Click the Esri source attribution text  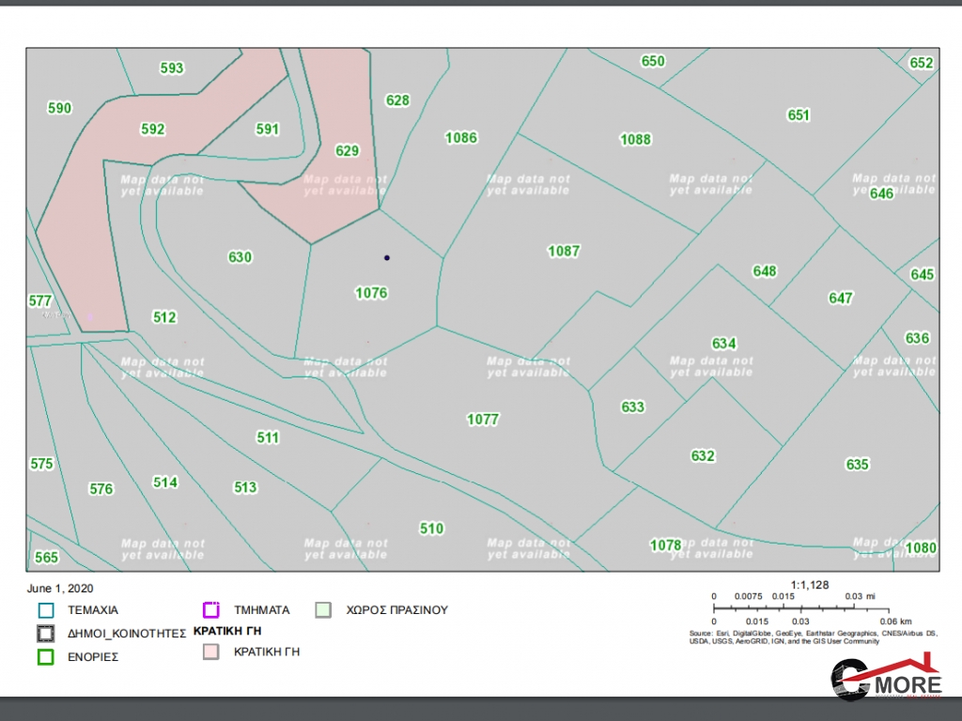coord(797,637)
